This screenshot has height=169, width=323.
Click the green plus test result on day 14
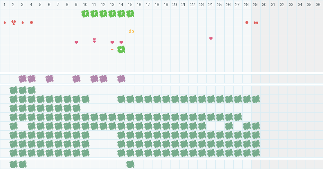(121, 50)
